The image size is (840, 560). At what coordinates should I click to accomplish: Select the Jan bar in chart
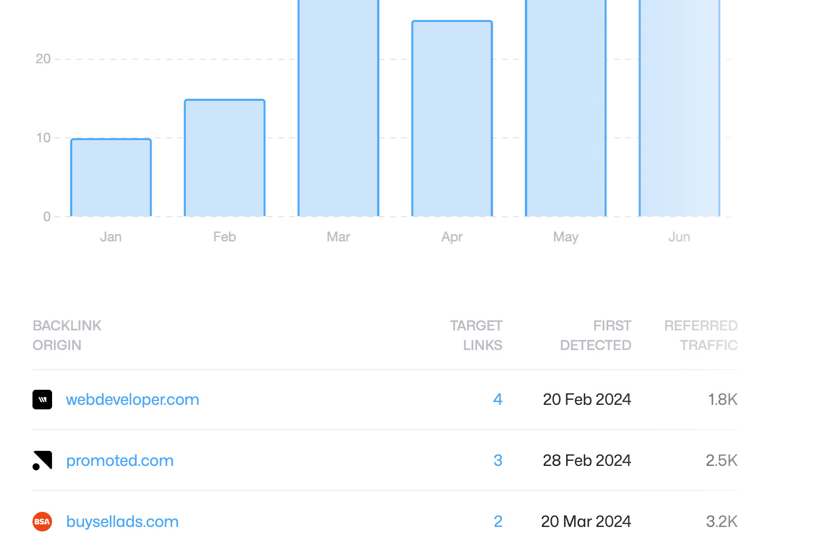(x=111, y=178)
